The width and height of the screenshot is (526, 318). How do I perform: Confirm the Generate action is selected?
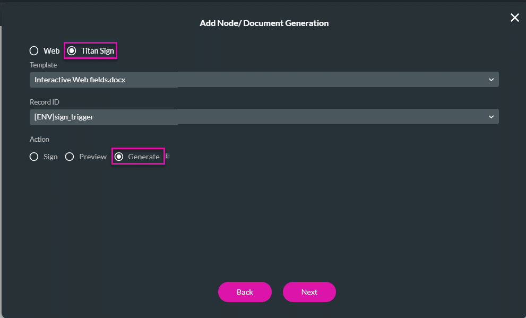pyautogui.click(x=118, y=157)
